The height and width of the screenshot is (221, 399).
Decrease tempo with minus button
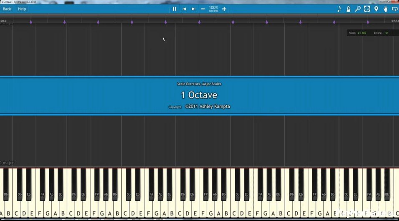click(x=203, y=9)
